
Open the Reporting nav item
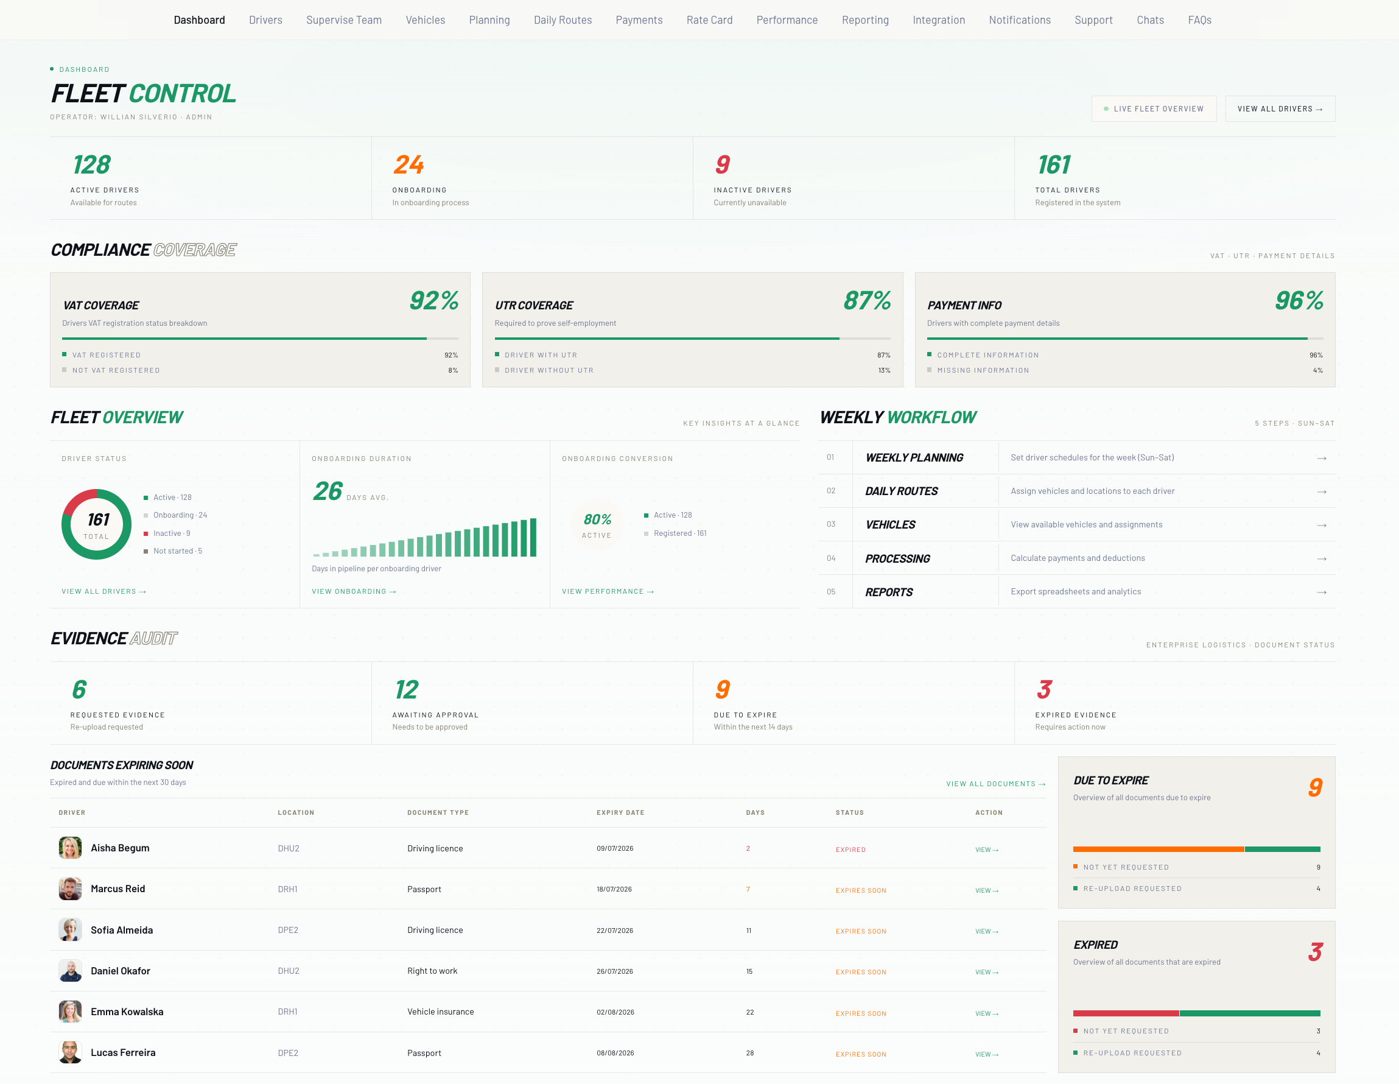864,20
